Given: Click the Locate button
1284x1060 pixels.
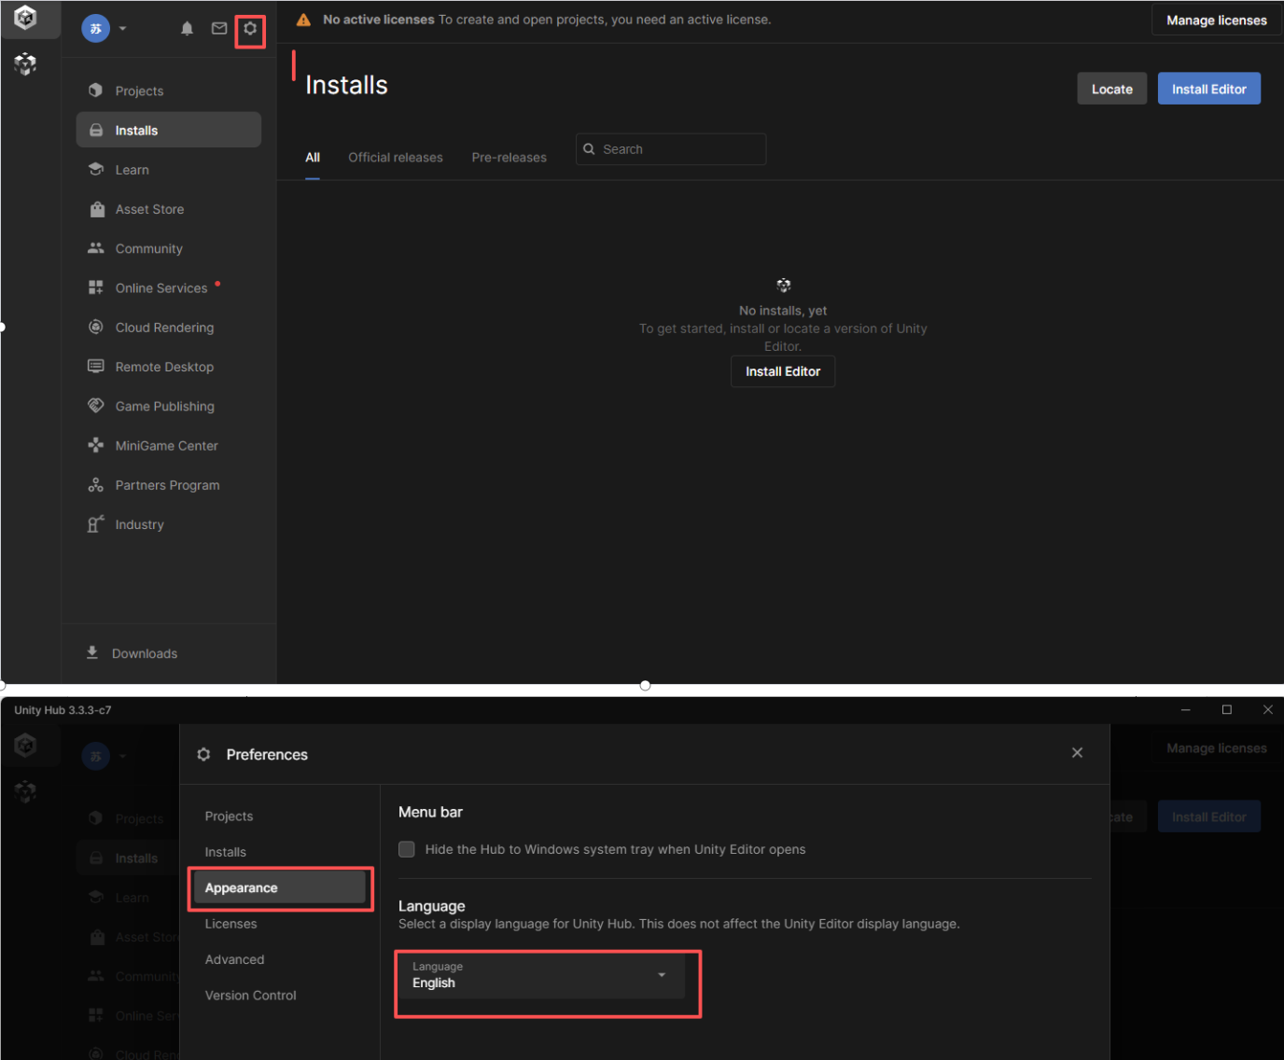Looking at the screenshot, I should pos(1111,90).
